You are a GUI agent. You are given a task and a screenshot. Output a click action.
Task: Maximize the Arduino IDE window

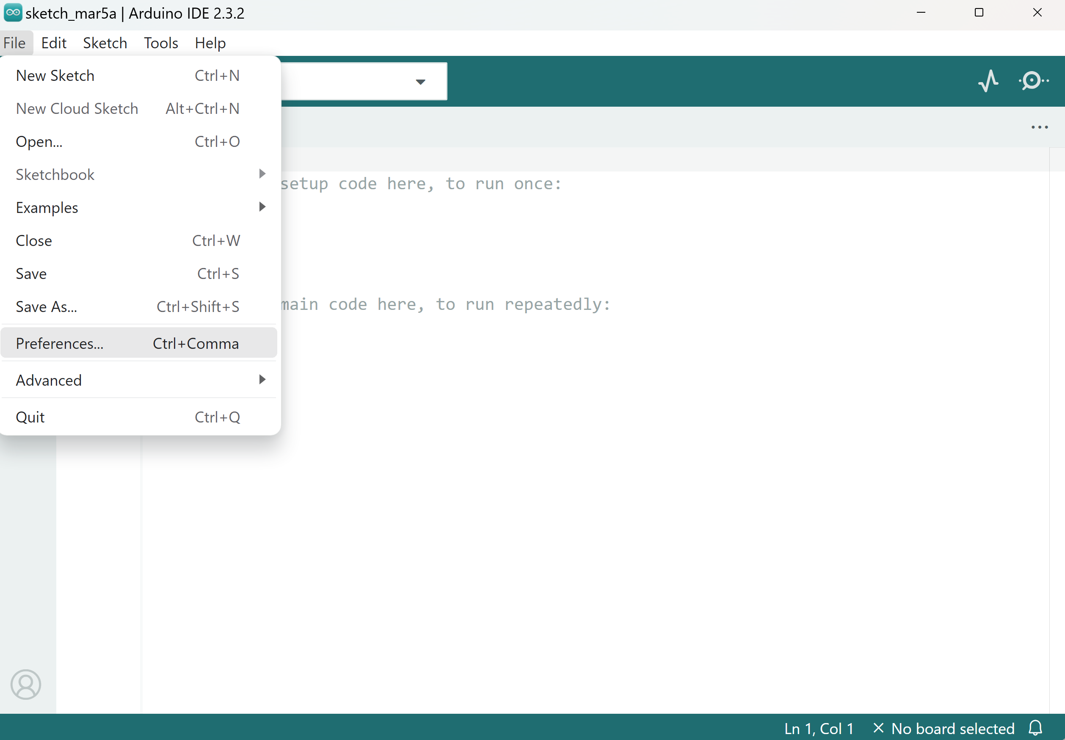979,13
